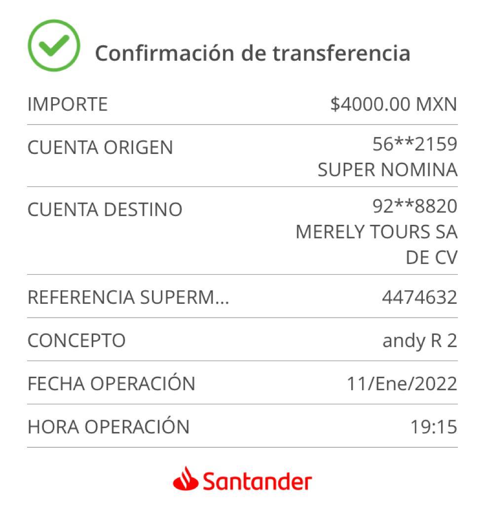Click the SUPER NOMINA account name

(x=388, y=170)
